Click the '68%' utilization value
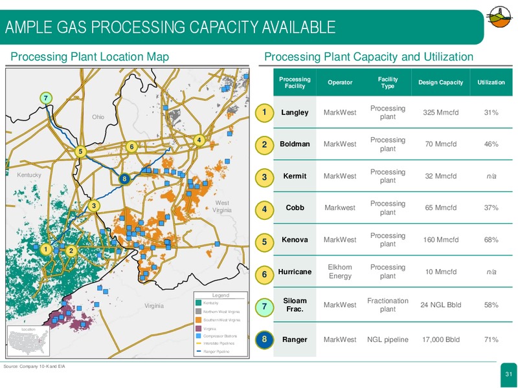Image resolution: width=518 pixels, height=388 pixels. coord(491,239)
